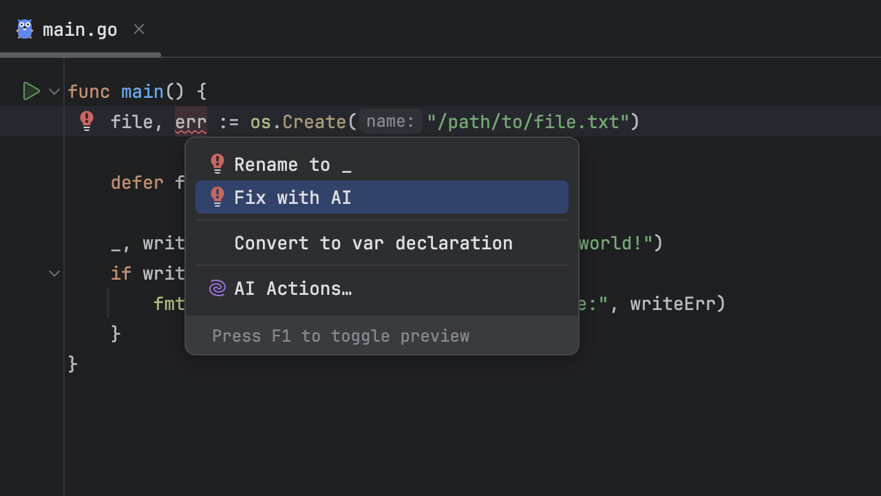Collapse the func main fold chevron
Screen dimensions: 881x496
pos(54,91)
